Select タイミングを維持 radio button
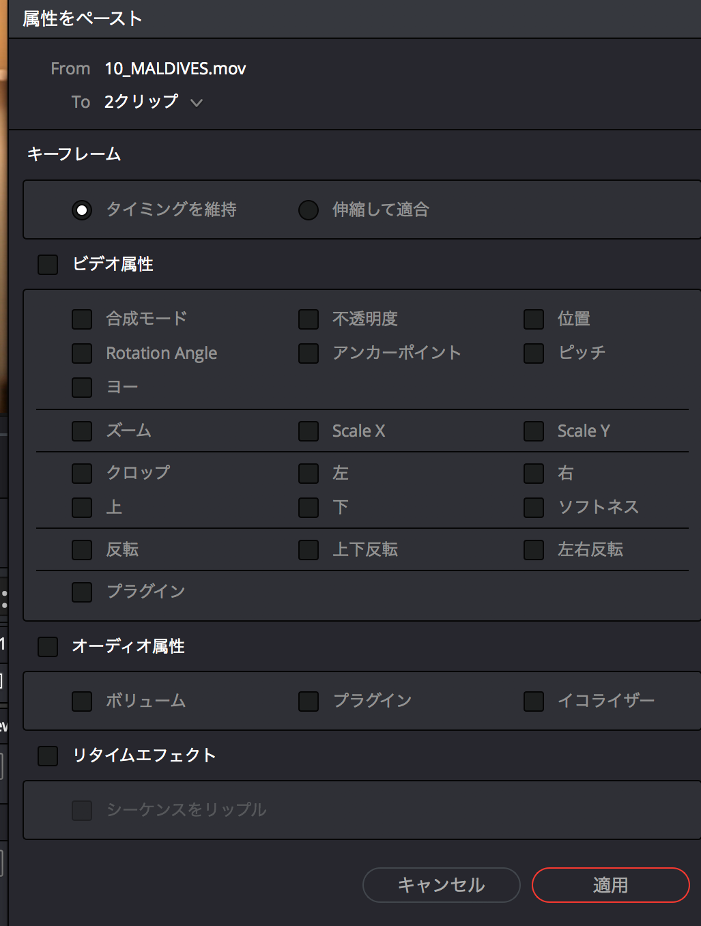The height and width of the screenshot is (926, 701). (82, 210)
